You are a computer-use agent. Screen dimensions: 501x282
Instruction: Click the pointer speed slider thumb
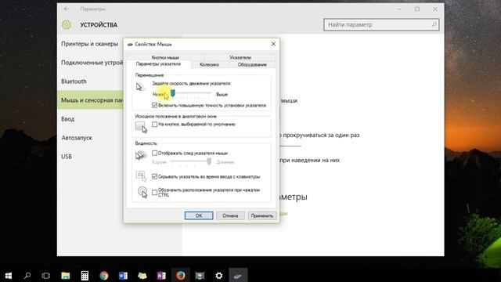click(x=172, y=93)
